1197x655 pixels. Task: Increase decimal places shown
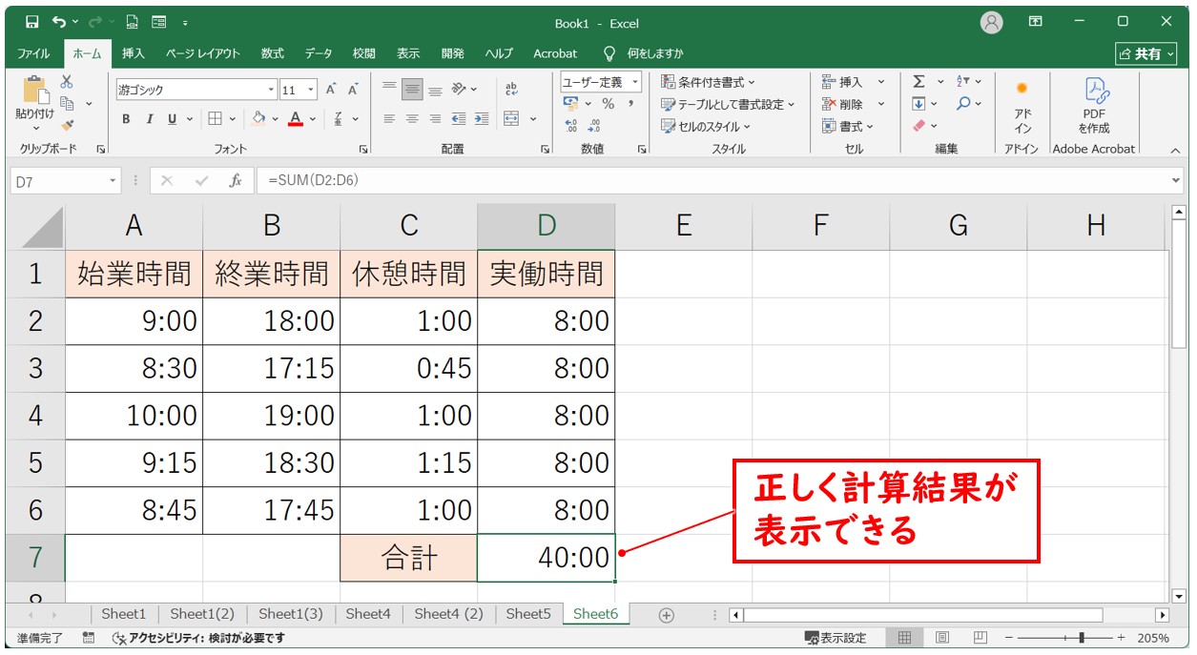click(571, 125)
